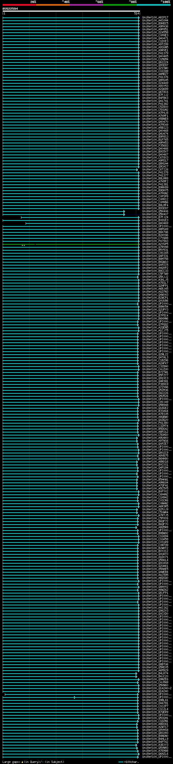Open hit UniRef100_P41379

[155, 53]
